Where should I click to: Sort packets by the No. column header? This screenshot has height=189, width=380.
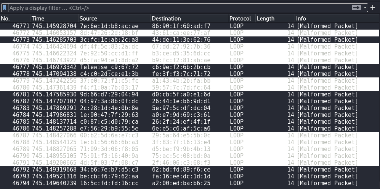[x=5, y=18]
